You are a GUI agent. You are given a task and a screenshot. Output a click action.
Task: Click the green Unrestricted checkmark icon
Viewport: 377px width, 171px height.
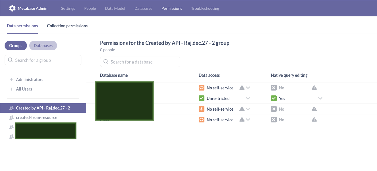(202, 98)
